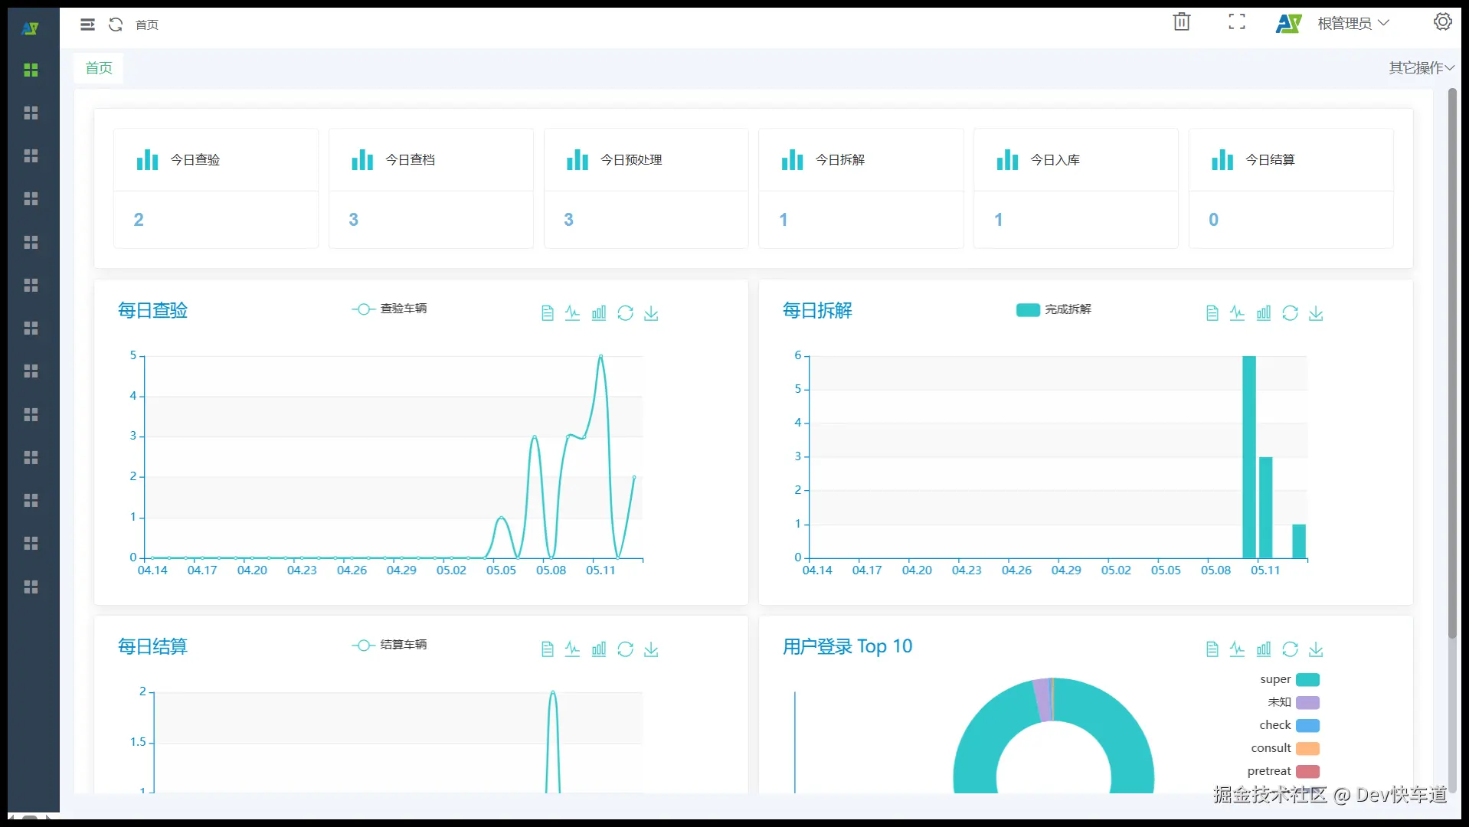Image resolution: width=1469 pixels, height=827 pixels.
Task: Toggle the pretreat legend entry
Action: (x=1284, y=771)
